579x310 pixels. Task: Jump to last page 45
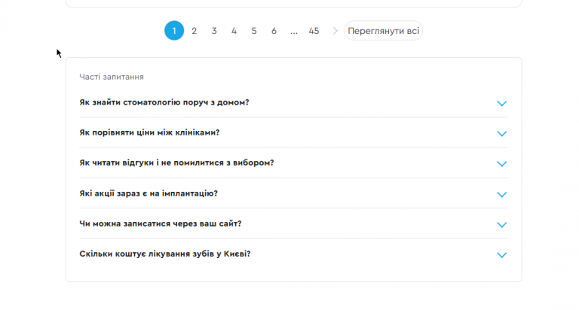tap(314, 31)
